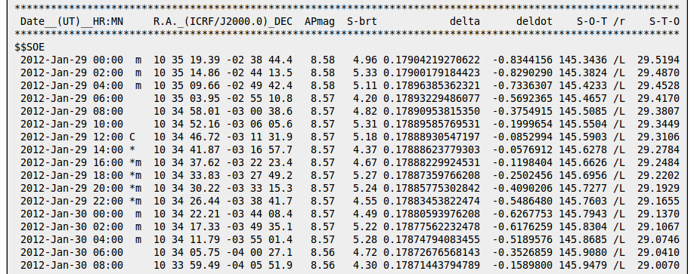
Task: Click the S-brt column header
Action: [362, 22]
